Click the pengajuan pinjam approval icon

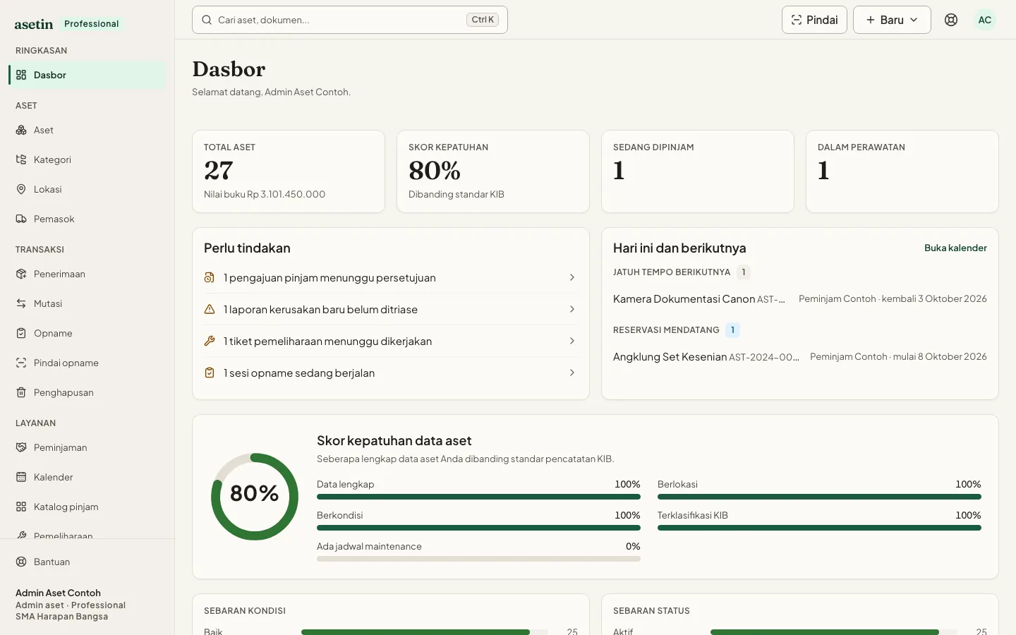click(210, 277)
